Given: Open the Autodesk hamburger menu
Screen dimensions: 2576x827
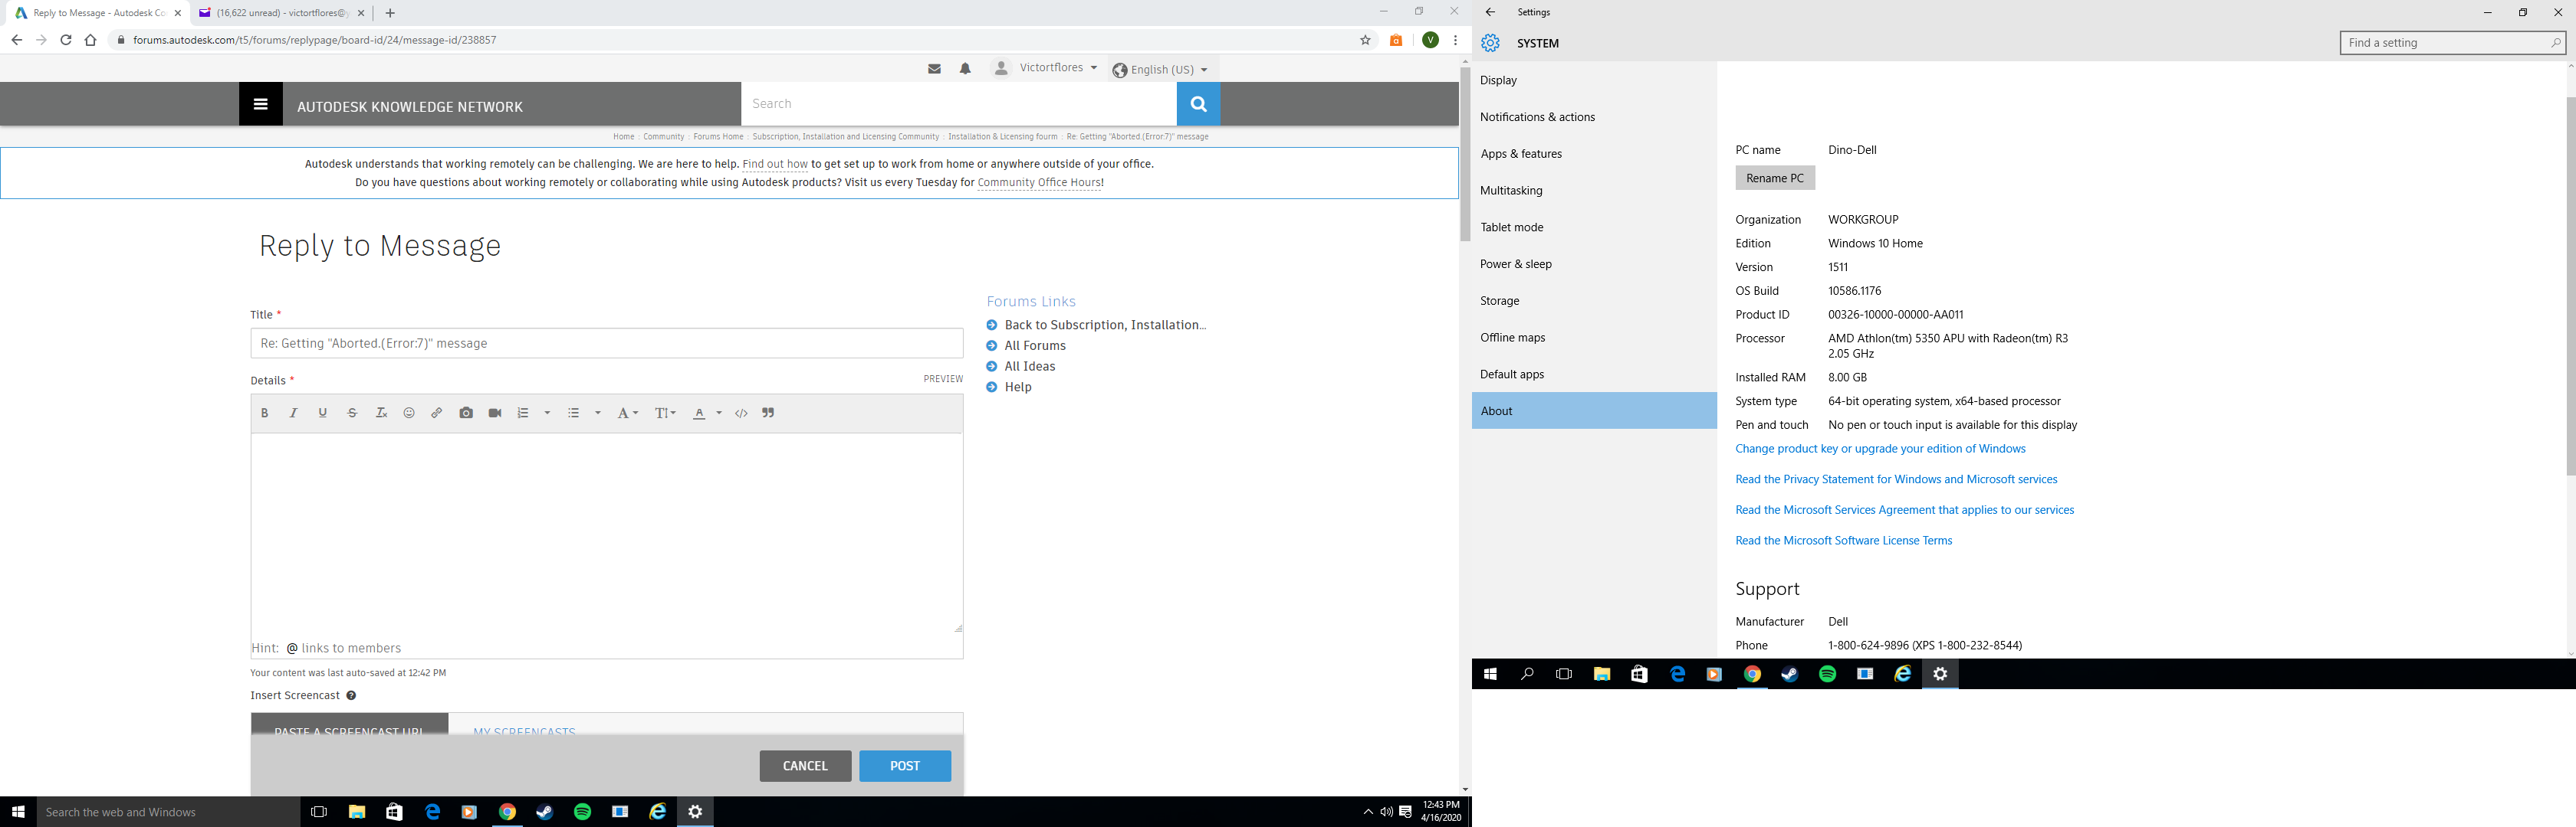Looking at the screenshot, I should [x=261, y=104].
